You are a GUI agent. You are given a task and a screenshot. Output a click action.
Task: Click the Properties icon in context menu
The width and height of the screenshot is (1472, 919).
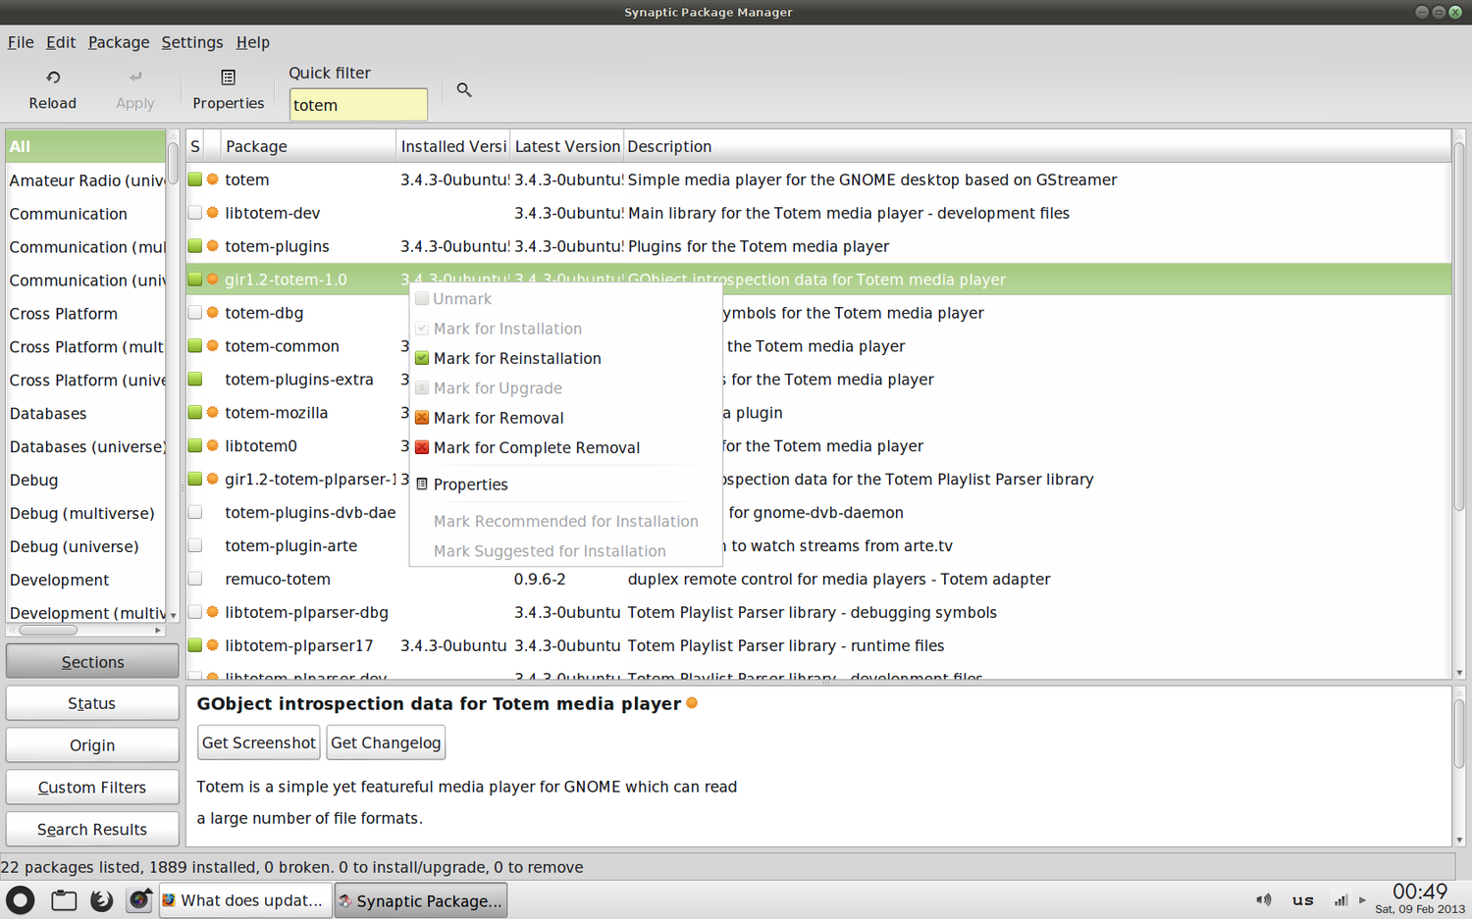click(x=422, y=485)
